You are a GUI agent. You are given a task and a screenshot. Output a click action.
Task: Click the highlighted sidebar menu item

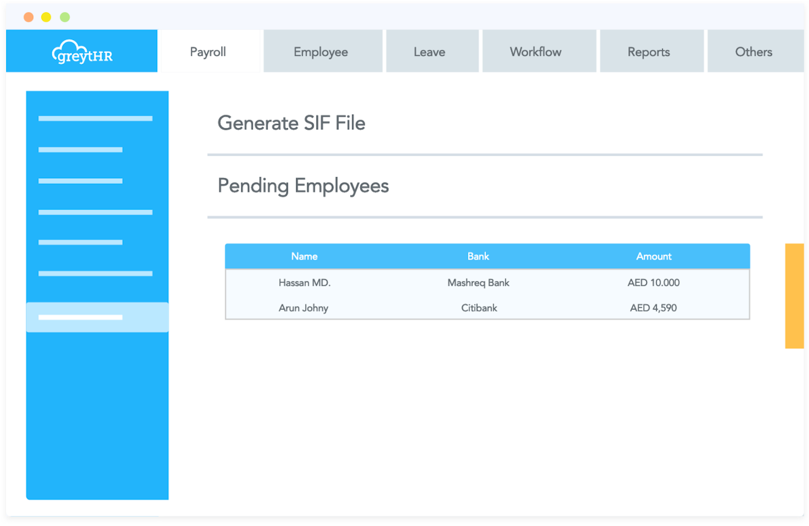coord(97,318)
